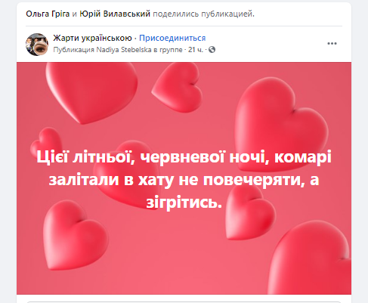Click the globe public-privacy icon
The image size is (368, 303).
[212, 50]
